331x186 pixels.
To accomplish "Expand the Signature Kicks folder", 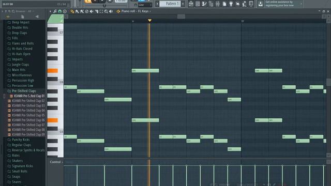I will [22, 166].
